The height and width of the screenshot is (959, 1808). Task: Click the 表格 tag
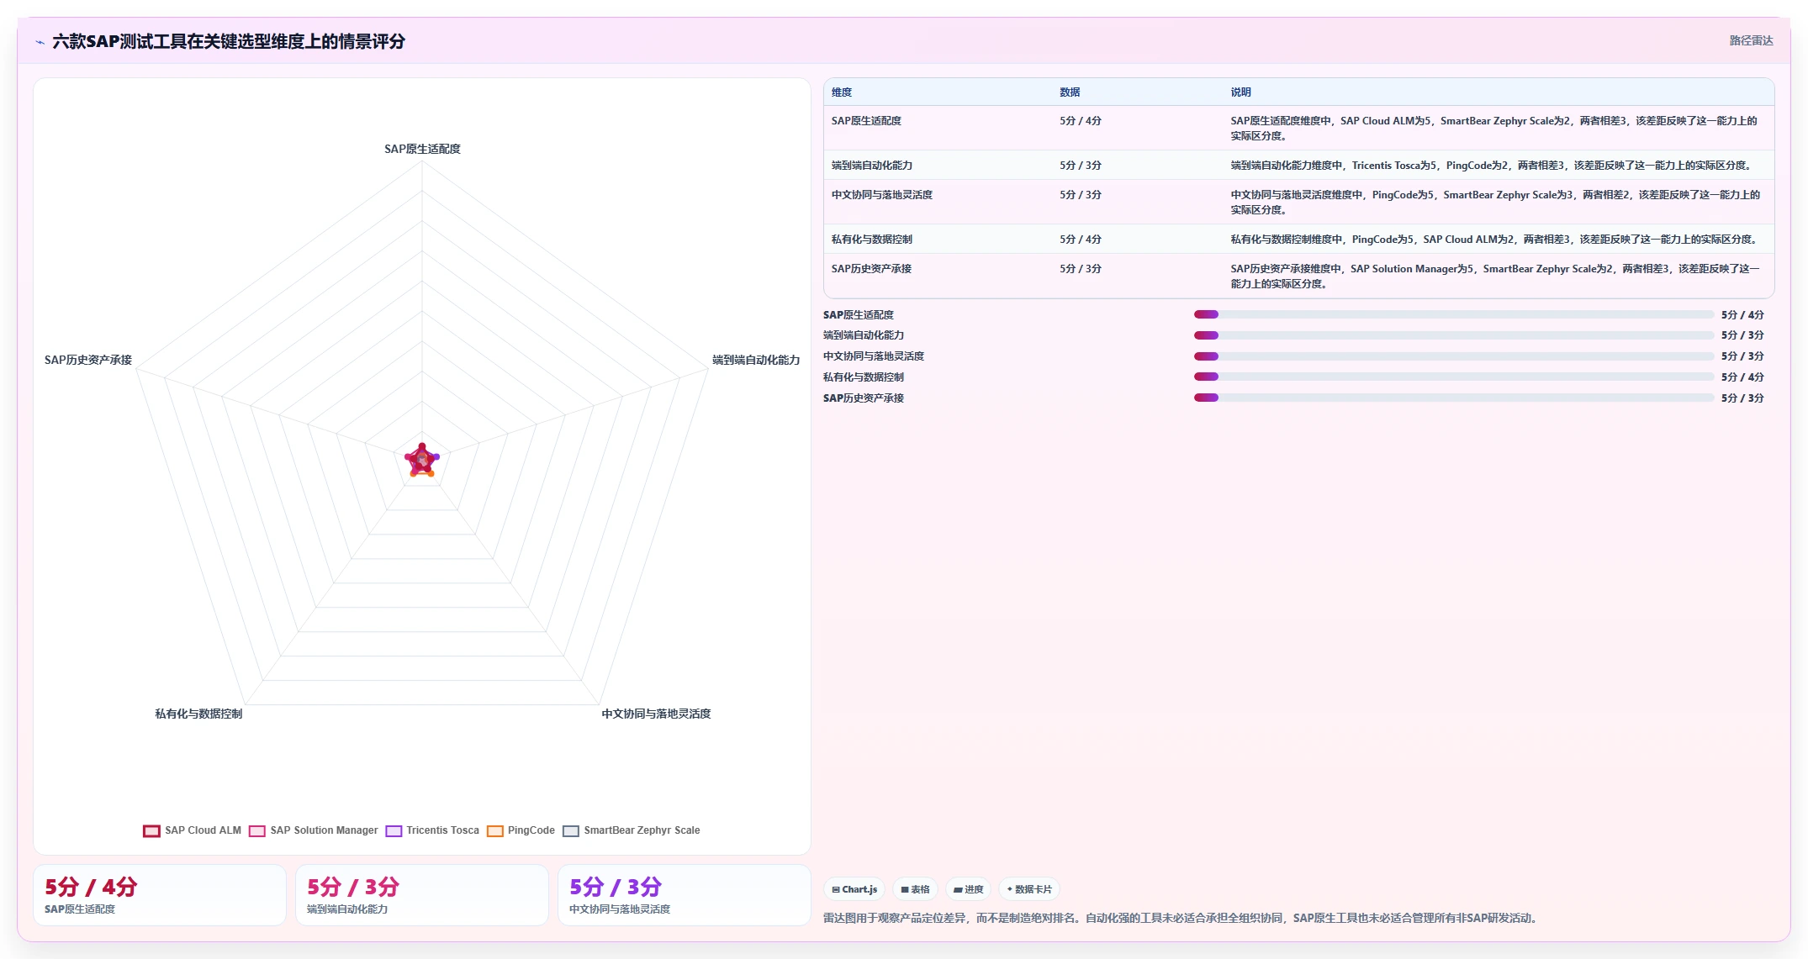pos(915,889)
